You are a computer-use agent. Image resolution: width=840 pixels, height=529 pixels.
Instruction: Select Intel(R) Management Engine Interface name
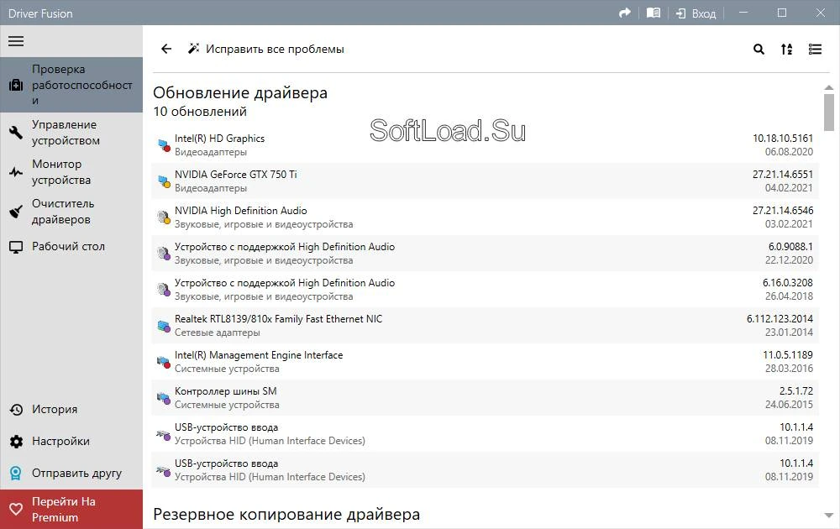(259, 355)
